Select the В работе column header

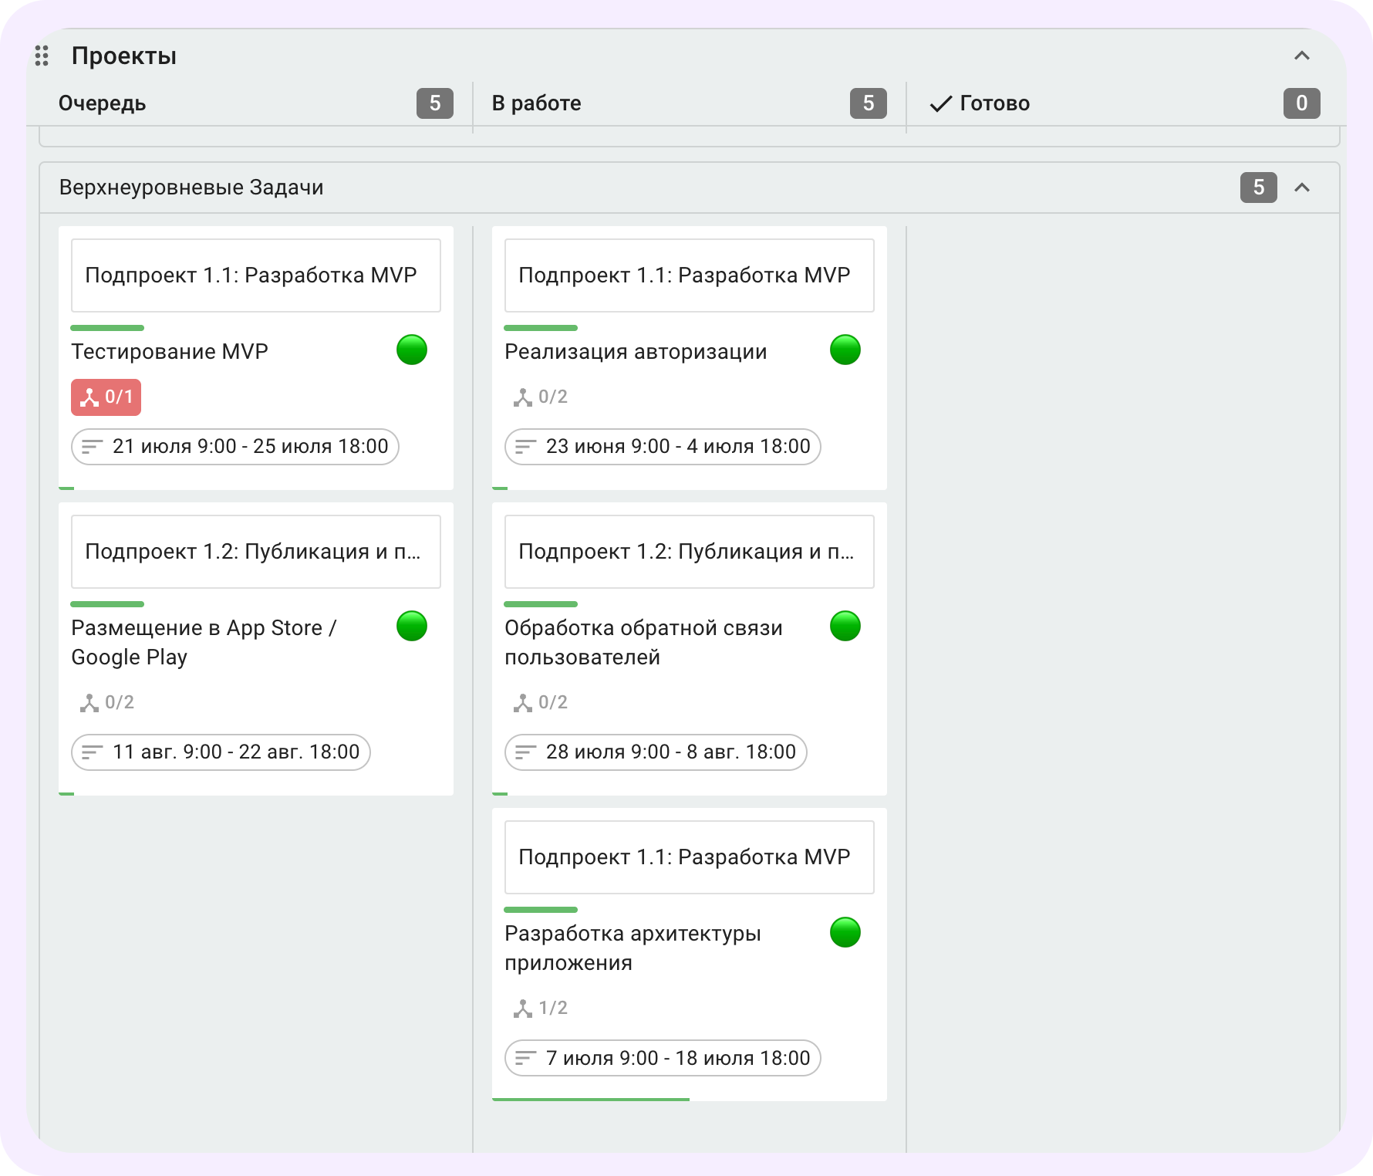pos(536,103)
